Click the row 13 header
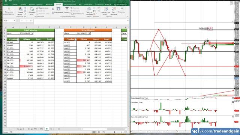The image size is (240, 135). (x=4, y=66)
